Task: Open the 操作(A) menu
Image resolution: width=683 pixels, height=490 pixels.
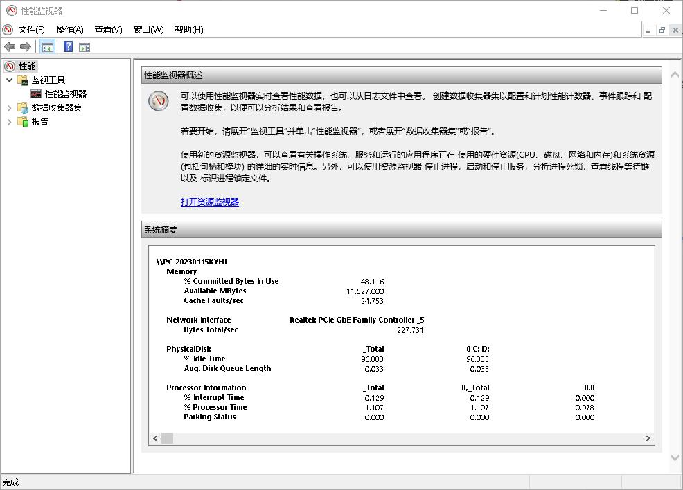Action: point(69,29)
